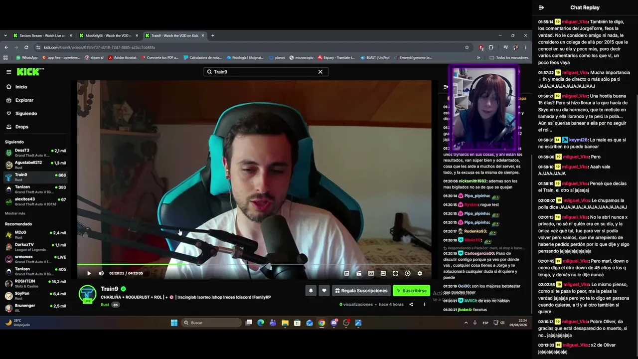Share the Train9 video
The width and height of the screenshot is (638, 359).
pyautogui.click(x=411, y=304)
